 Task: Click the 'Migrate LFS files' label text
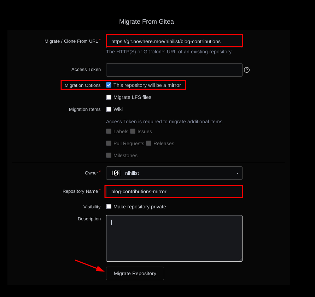click(x=132, y=97)
